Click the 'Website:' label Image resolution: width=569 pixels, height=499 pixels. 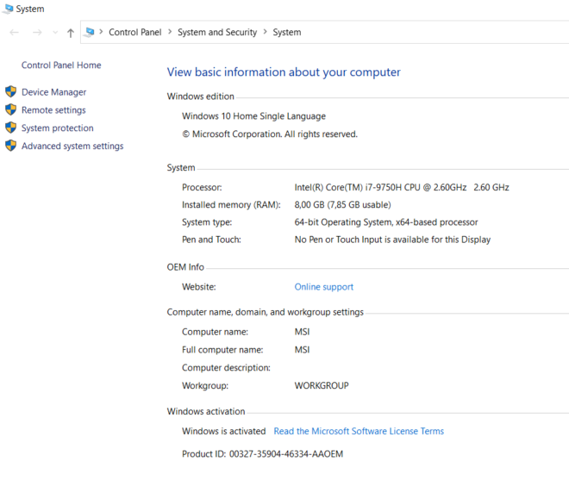point(199,287)
